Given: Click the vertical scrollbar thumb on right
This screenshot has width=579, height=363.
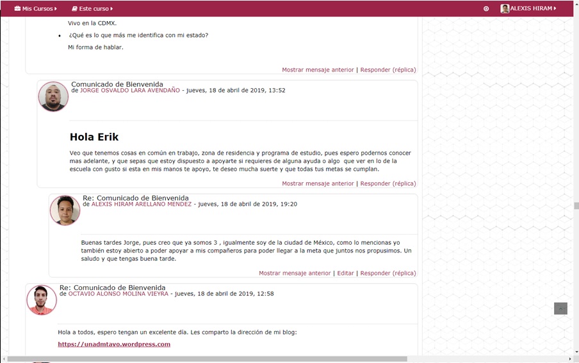Looking at the screenshot, I should 576,206.
